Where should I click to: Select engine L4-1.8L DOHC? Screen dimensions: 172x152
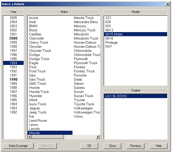[x=135, y=96]
